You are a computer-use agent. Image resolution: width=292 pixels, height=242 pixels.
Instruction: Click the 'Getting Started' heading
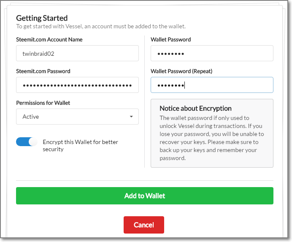42,18
